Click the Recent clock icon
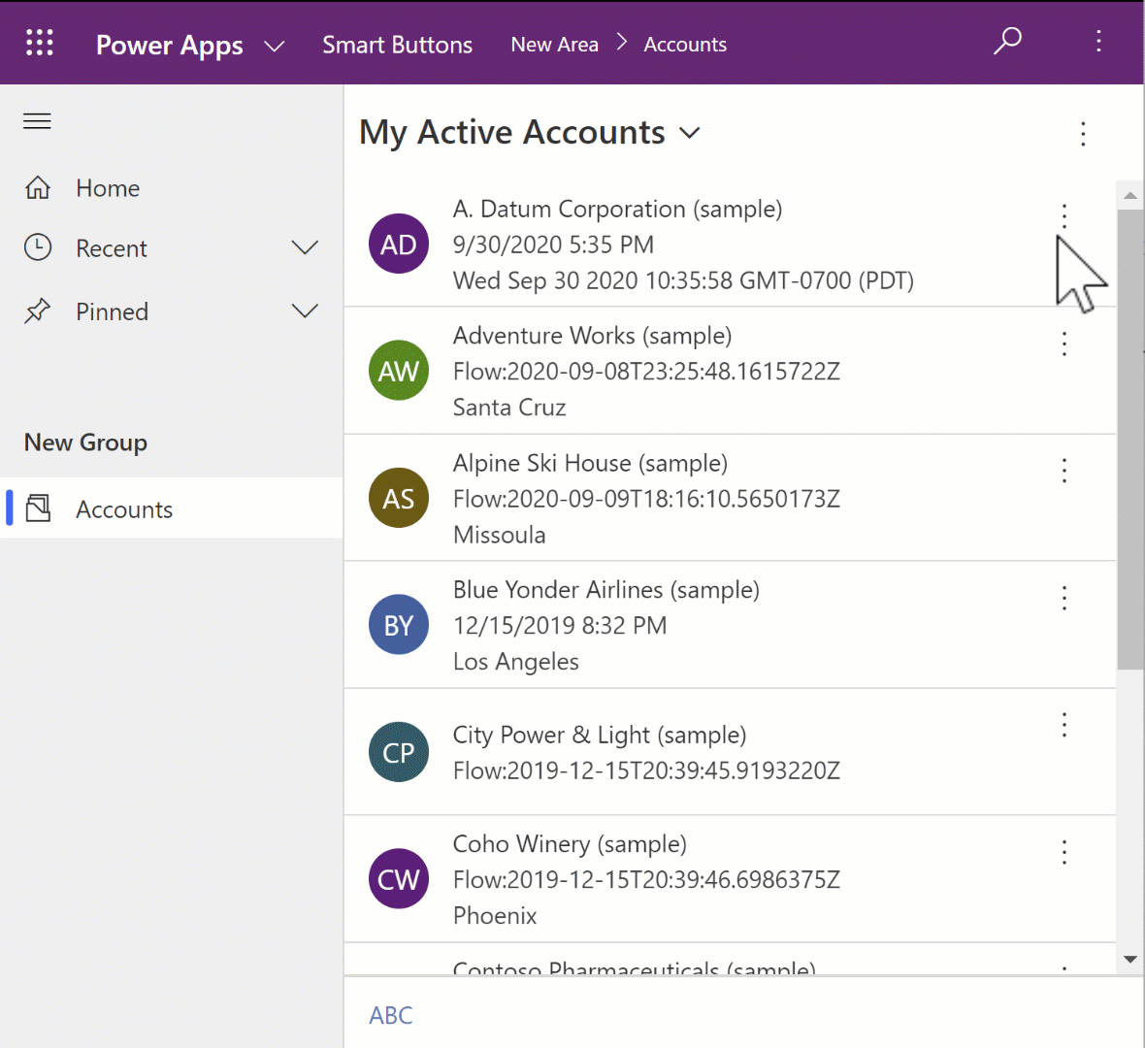This screenshot has height=1048, width=1145. pyautogui.click(x=38, y=247)
